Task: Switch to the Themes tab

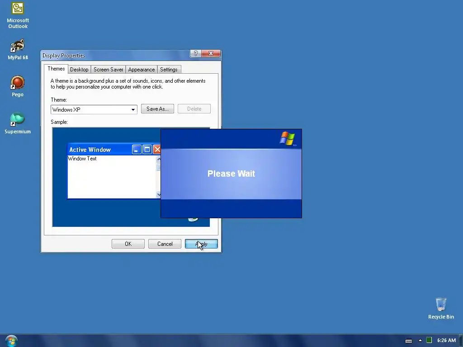Action: point(56,69)
